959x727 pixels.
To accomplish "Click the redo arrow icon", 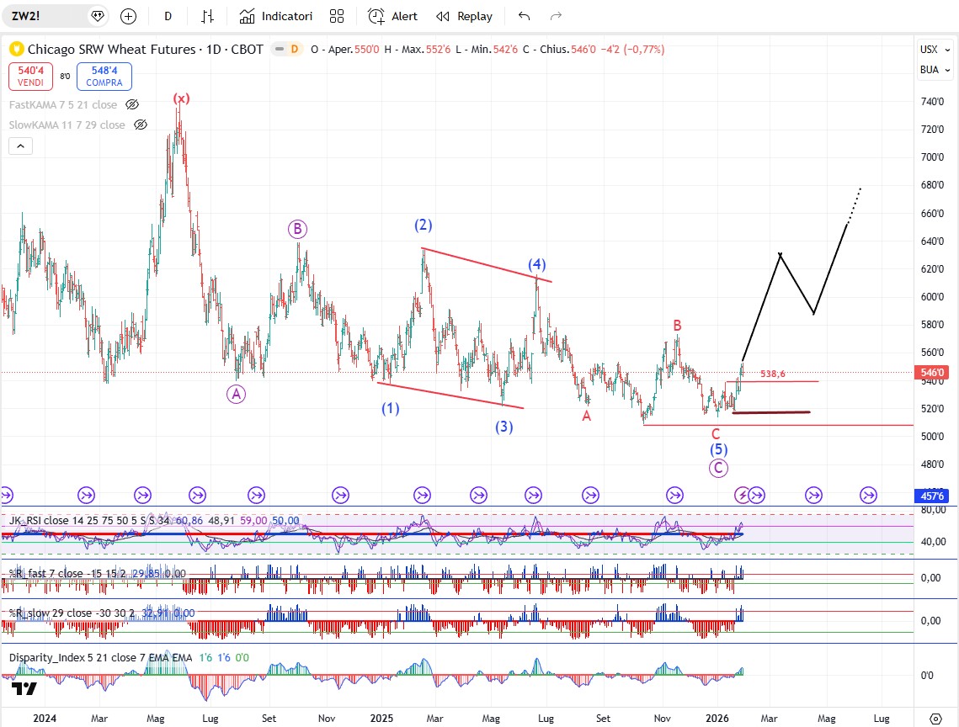I will tap(556, 16).
